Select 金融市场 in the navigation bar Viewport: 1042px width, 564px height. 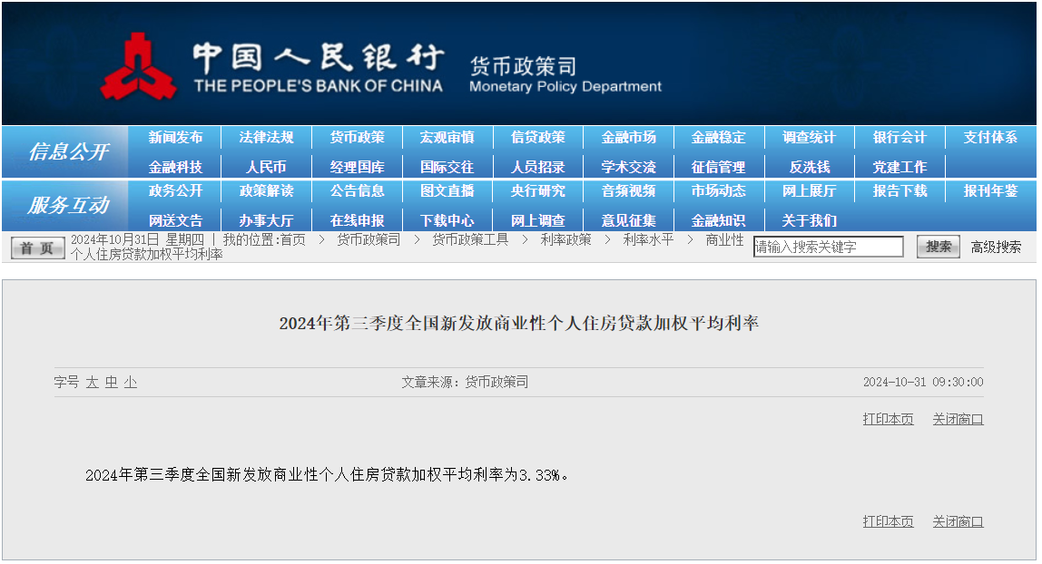tap(628, 138)
